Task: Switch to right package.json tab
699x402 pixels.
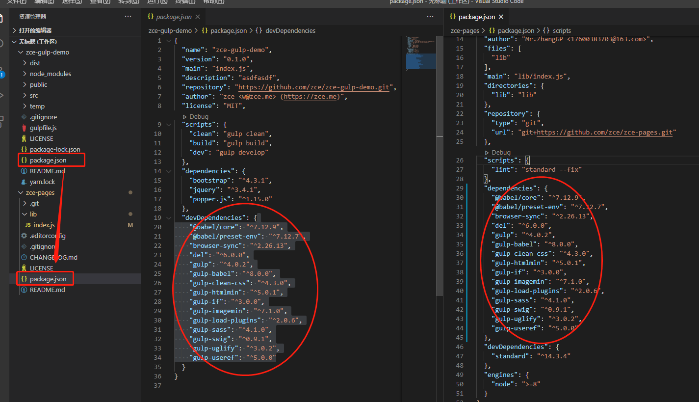Action: 476,17
